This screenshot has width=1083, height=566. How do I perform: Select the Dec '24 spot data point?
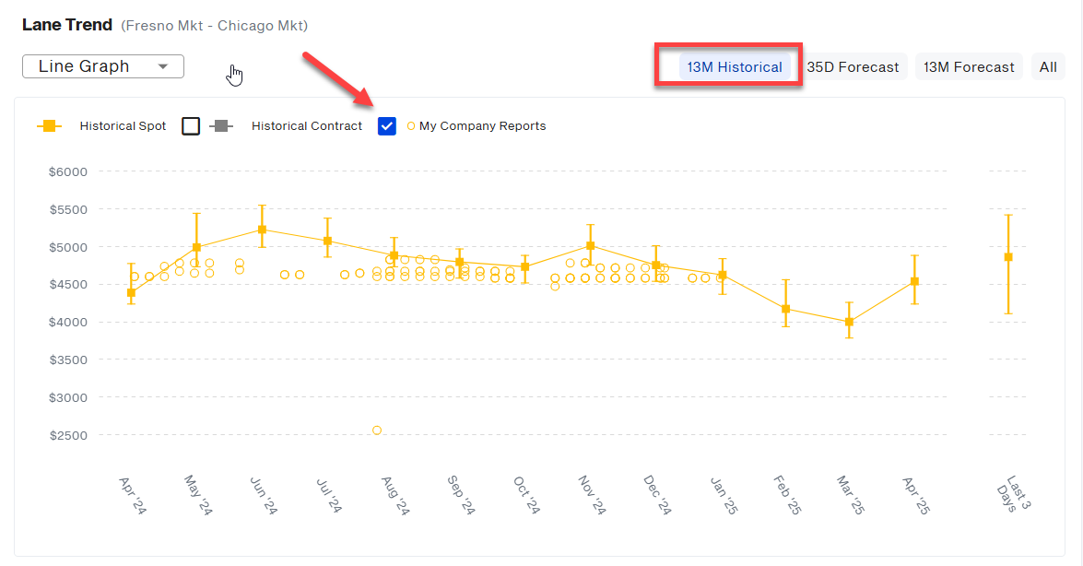[x=656, y=265]
